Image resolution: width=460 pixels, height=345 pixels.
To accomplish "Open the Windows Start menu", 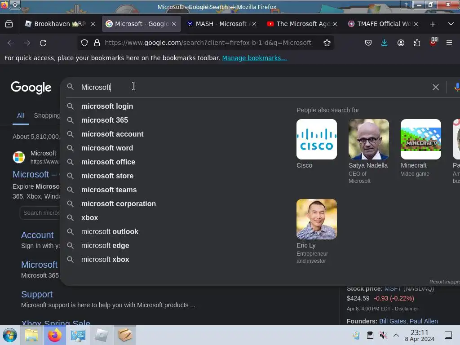I will (x=10, y=335).
